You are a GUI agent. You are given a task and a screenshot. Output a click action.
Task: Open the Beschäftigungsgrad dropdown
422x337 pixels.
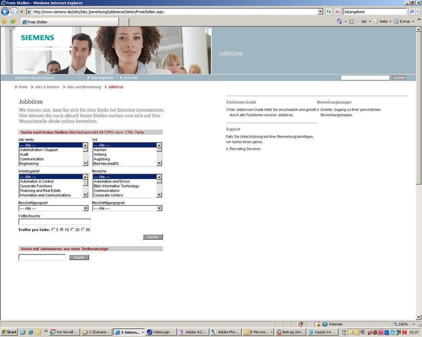pyautogui.click(x=127, y=208)
